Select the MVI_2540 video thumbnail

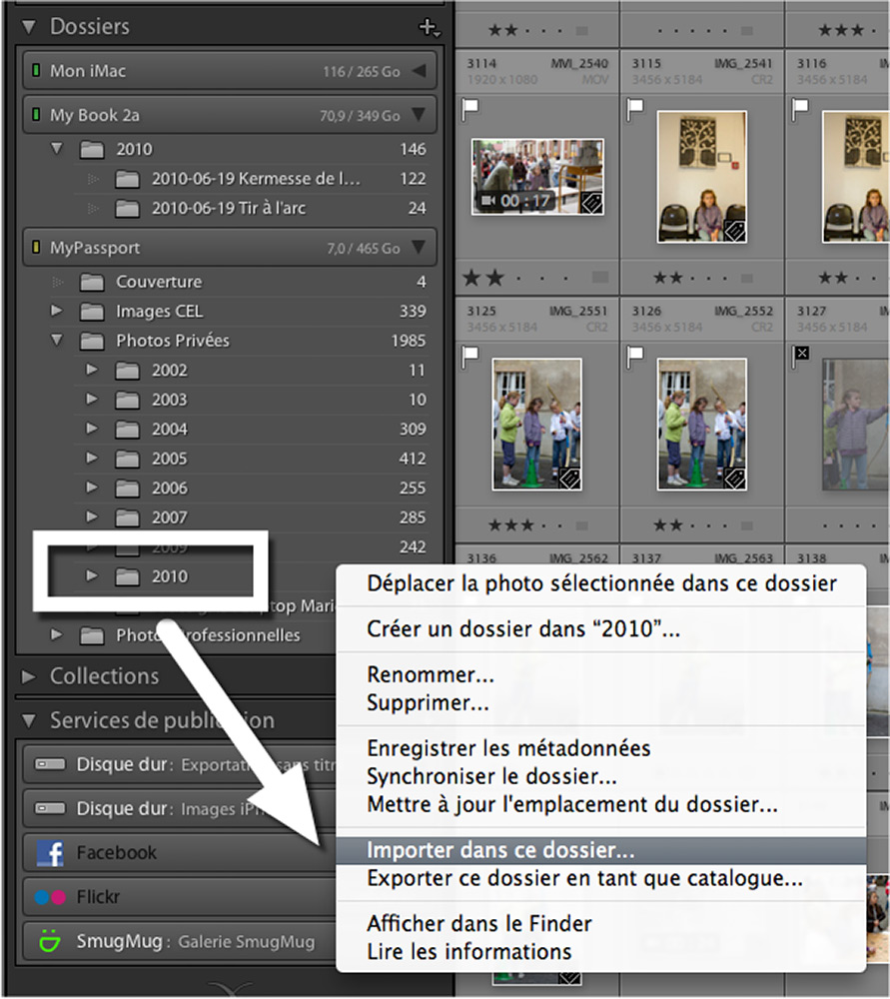coord(537,177)
